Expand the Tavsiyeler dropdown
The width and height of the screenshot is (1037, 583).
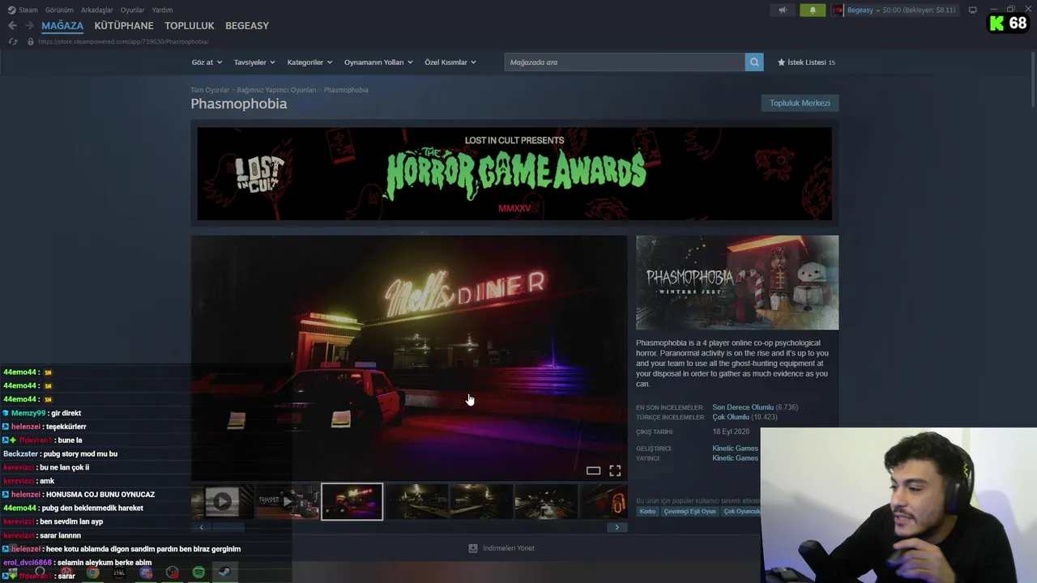click(x=254, y=62)
